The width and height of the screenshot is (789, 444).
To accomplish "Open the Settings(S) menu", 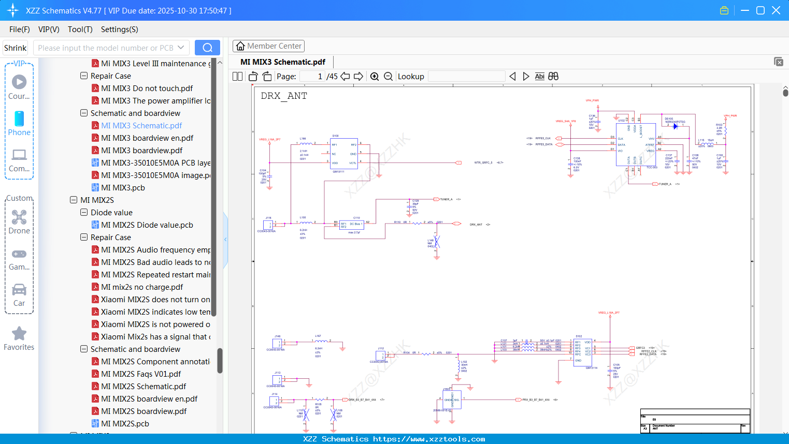I will [119, 29].
